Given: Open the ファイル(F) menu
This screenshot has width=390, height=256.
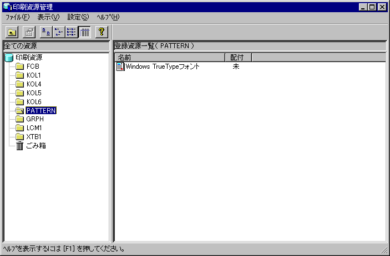Looking at the screenshot, I should coord(17,17).
